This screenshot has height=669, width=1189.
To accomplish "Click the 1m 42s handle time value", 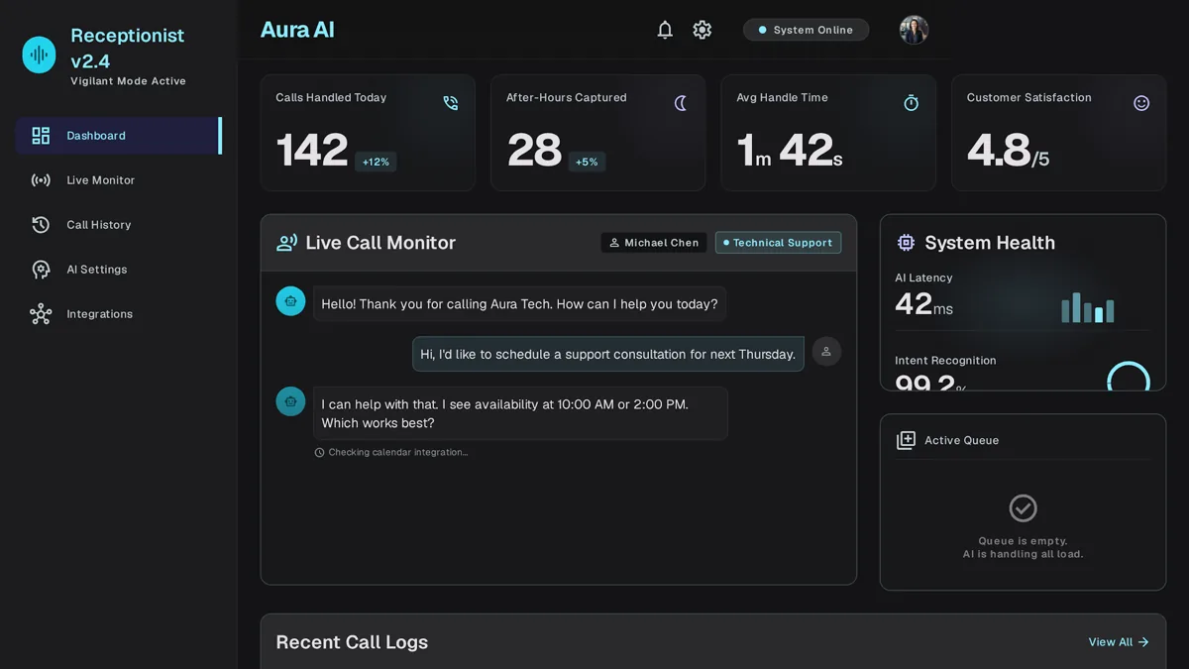I will [790, 151].
